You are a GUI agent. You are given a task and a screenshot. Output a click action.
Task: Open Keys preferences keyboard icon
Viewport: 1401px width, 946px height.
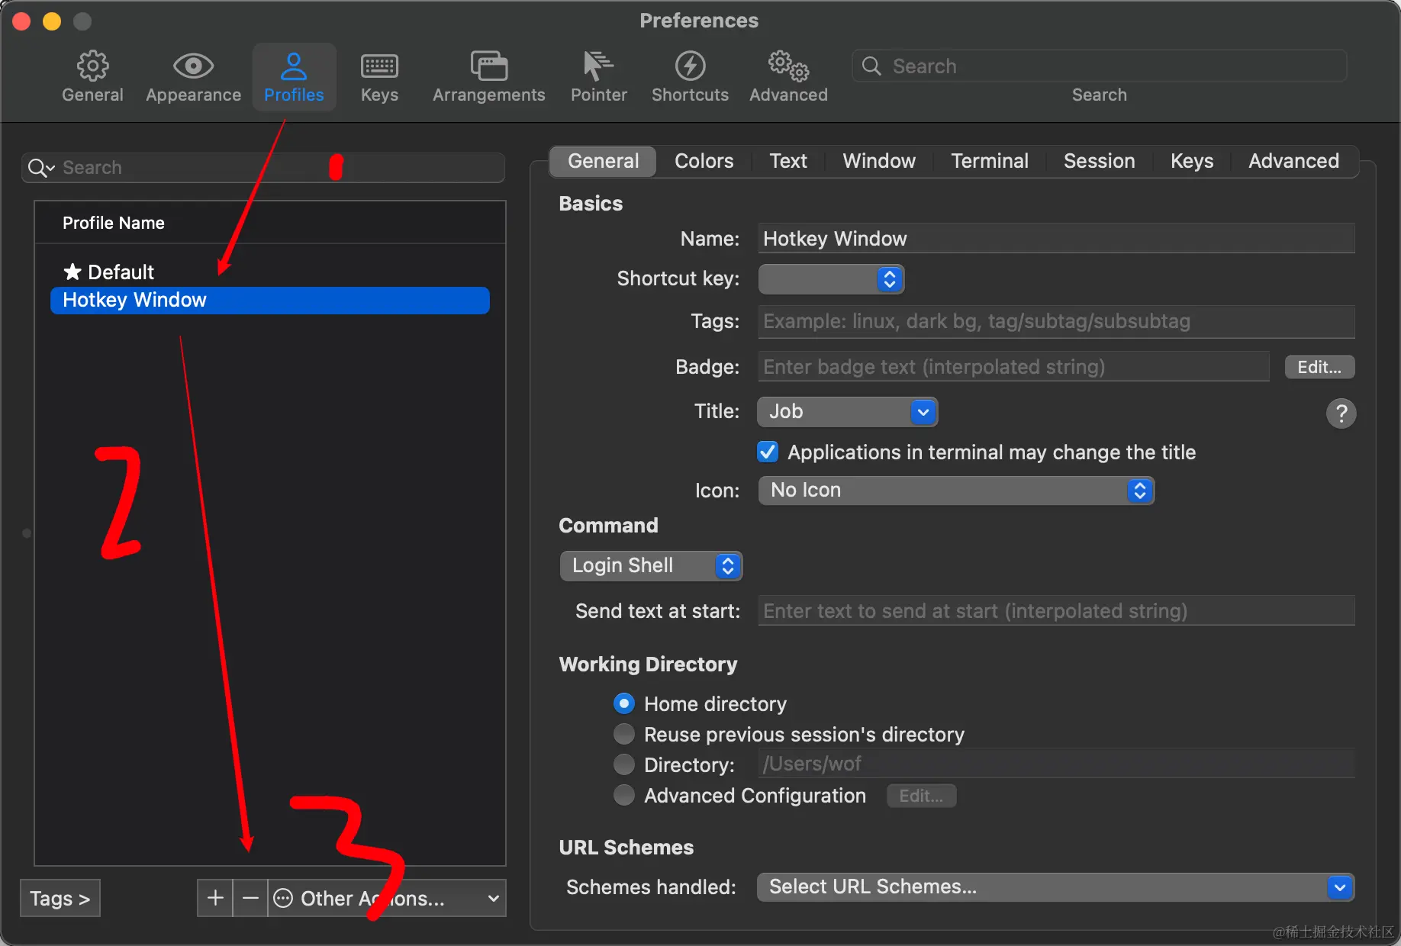pyautogui.click(x=379, y=66)
